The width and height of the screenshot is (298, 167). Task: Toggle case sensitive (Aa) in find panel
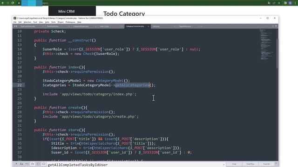(x=21, y=164)
